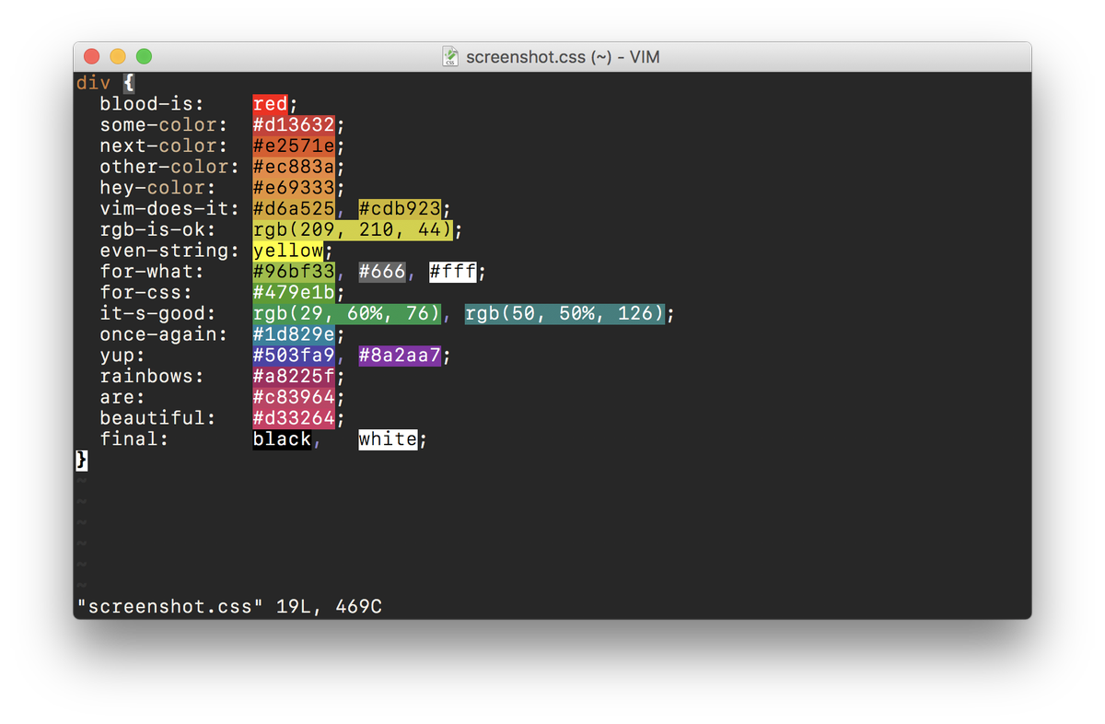Click the #fff color value
Viewport: 1105px width, 724px height.
pyautogui.click(x=453, y=272)
